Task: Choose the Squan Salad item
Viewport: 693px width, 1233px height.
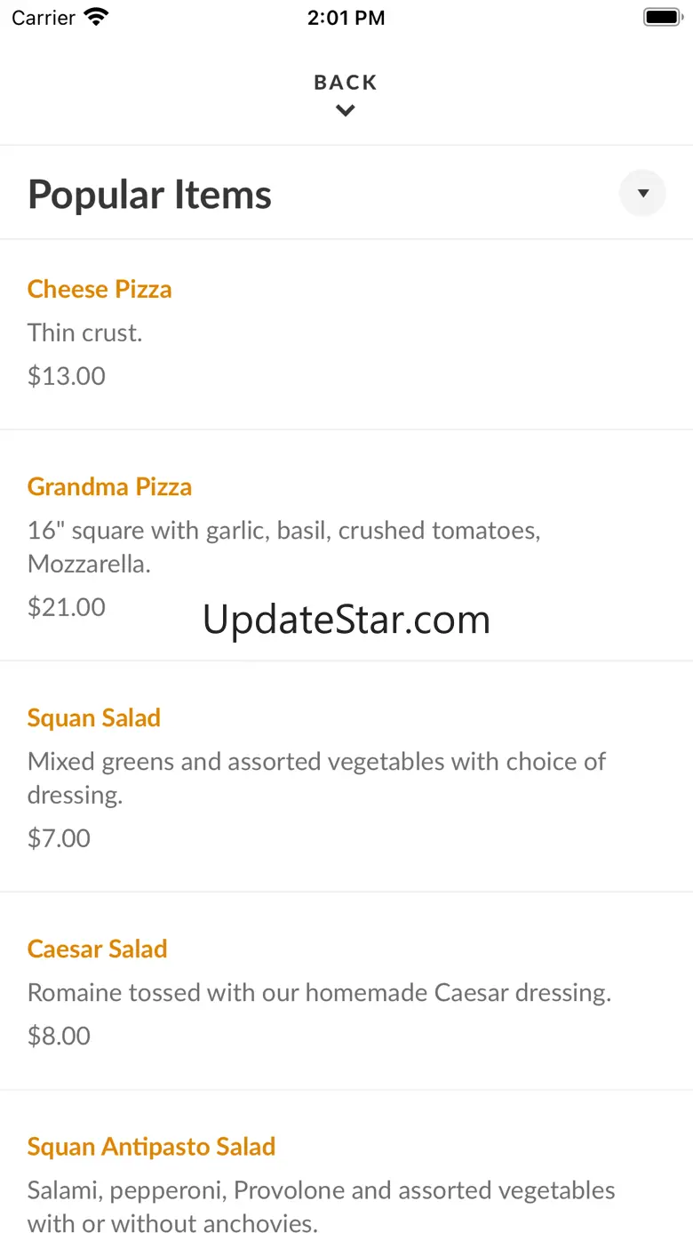Action: (94, 717)
